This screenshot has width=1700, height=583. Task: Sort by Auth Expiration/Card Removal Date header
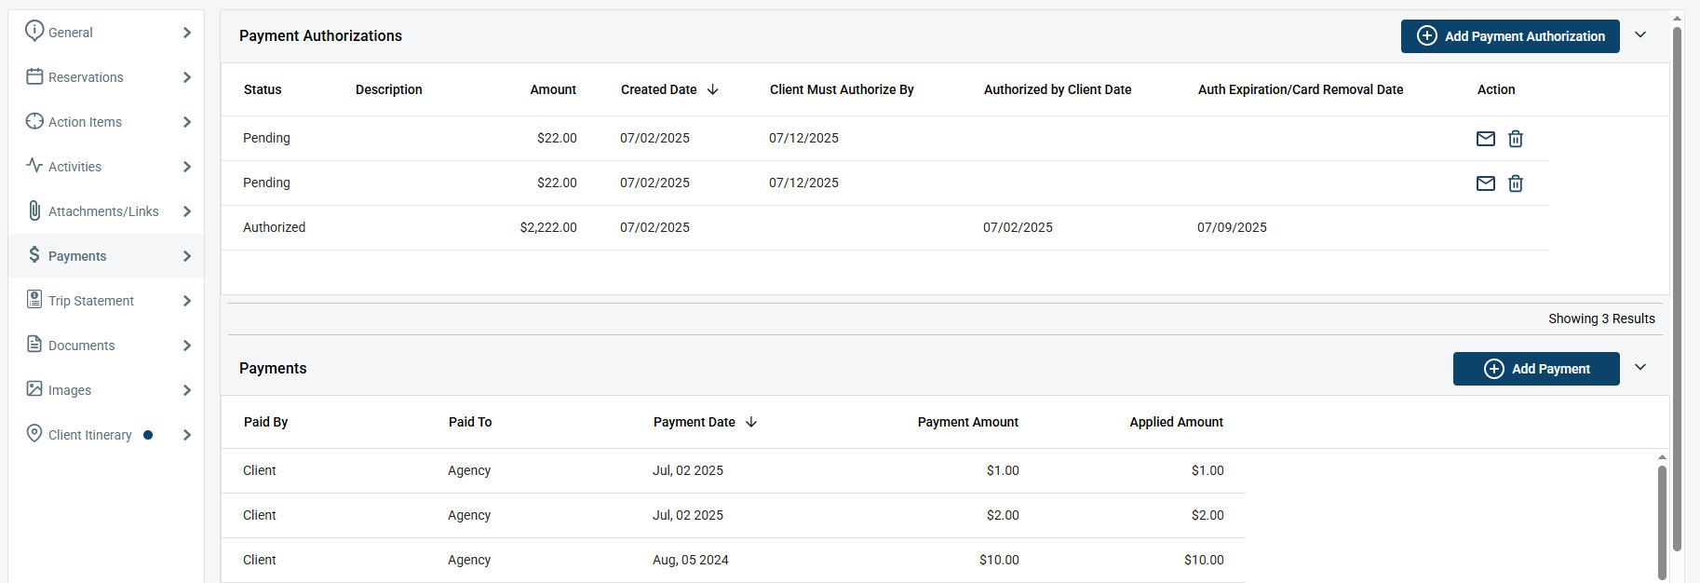click(x=1301, y=89)
